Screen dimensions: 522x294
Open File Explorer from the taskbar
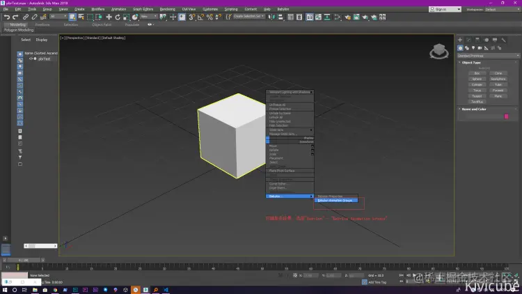click(x=35, y=290)
